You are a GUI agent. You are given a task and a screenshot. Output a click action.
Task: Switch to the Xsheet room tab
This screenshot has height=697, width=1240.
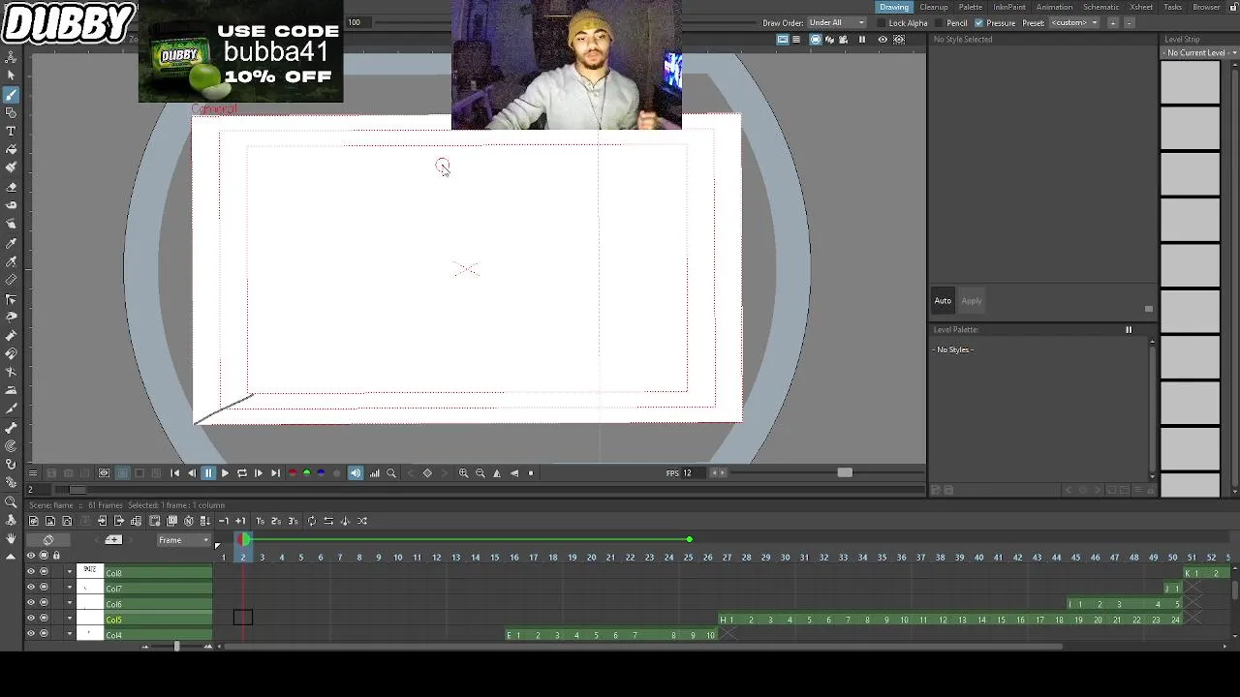pos(1141,7)
